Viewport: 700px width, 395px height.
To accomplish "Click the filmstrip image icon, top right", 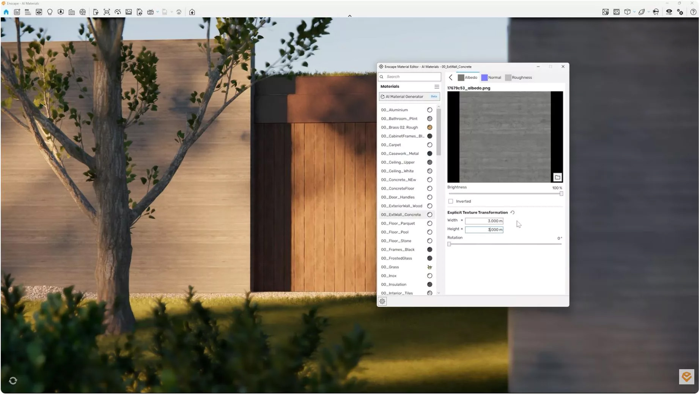I will (617, 12).
